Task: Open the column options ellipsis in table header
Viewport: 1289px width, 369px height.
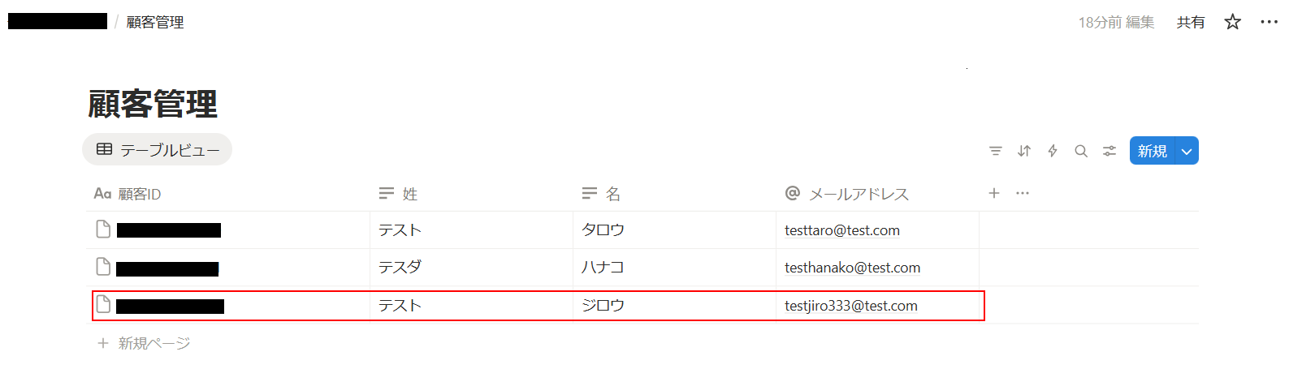Action: point(1023,193)
